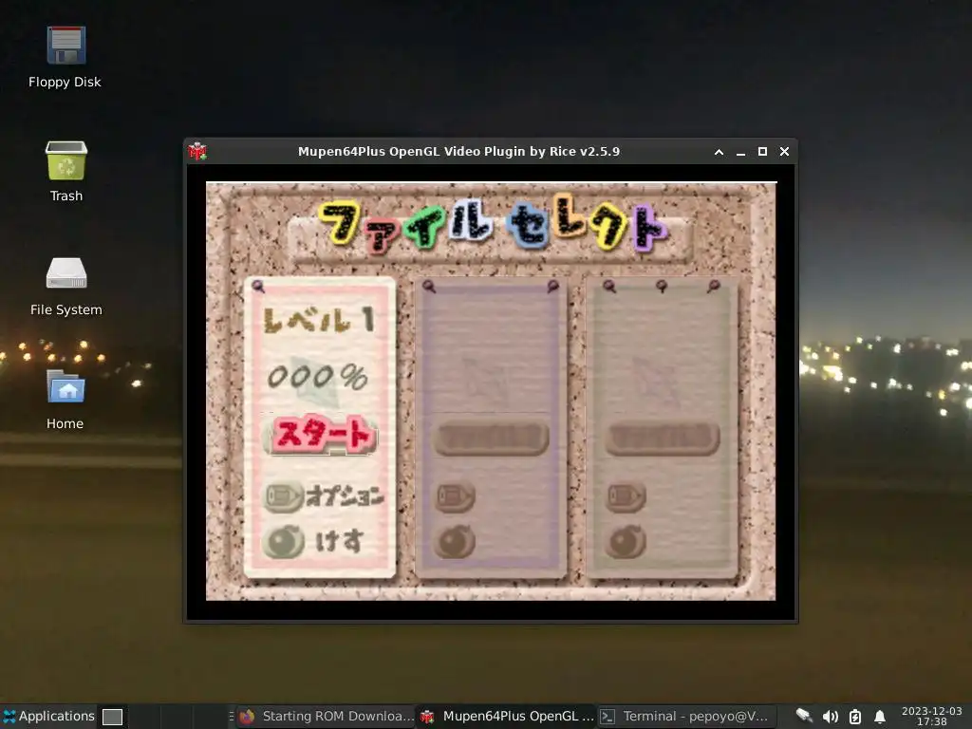This screenshot has height=729, width=972.
Task: Select the bomb icon on the middle file card
Action: click(x=456, y=541)
